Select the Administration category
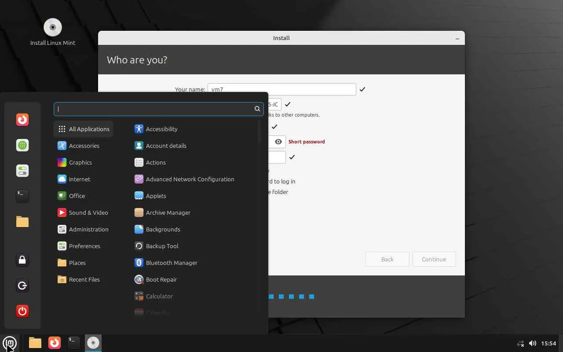This screenshot has height=352, width=563. [x=84, y=229]
